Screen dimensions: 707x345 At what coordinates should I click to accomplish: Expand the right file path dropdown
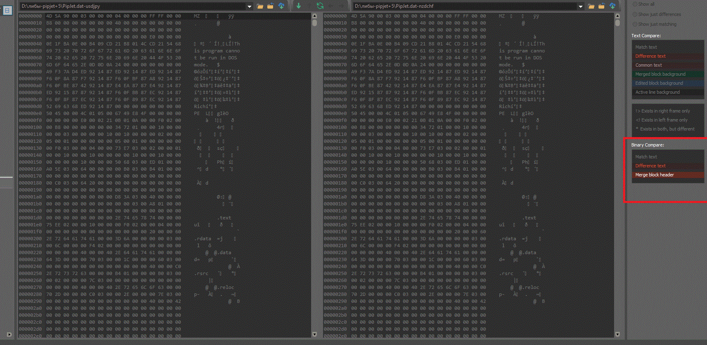581,6
